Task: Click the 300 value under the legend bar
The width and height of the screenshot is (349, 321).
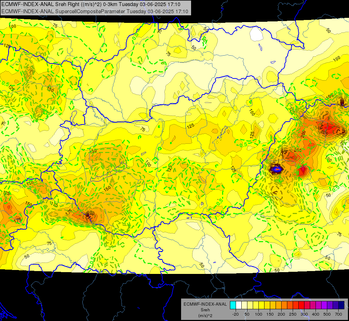Action: pyautogui.click(x=304, y=314)
